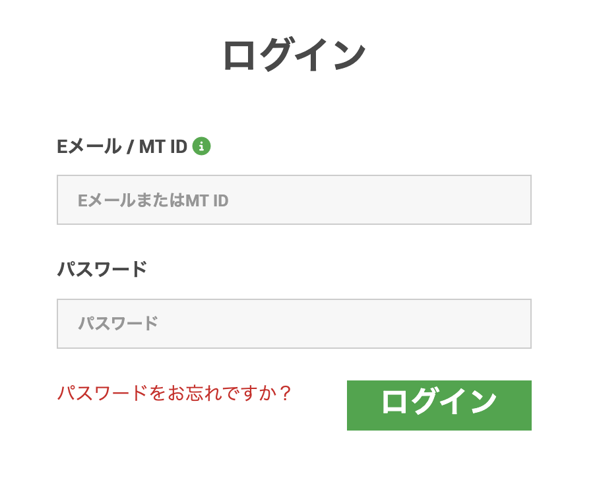Image resolution: width=595 pixels, height=480 pixels.
Task: Submit the form with the ログイン button
Action: pos(439,405)
